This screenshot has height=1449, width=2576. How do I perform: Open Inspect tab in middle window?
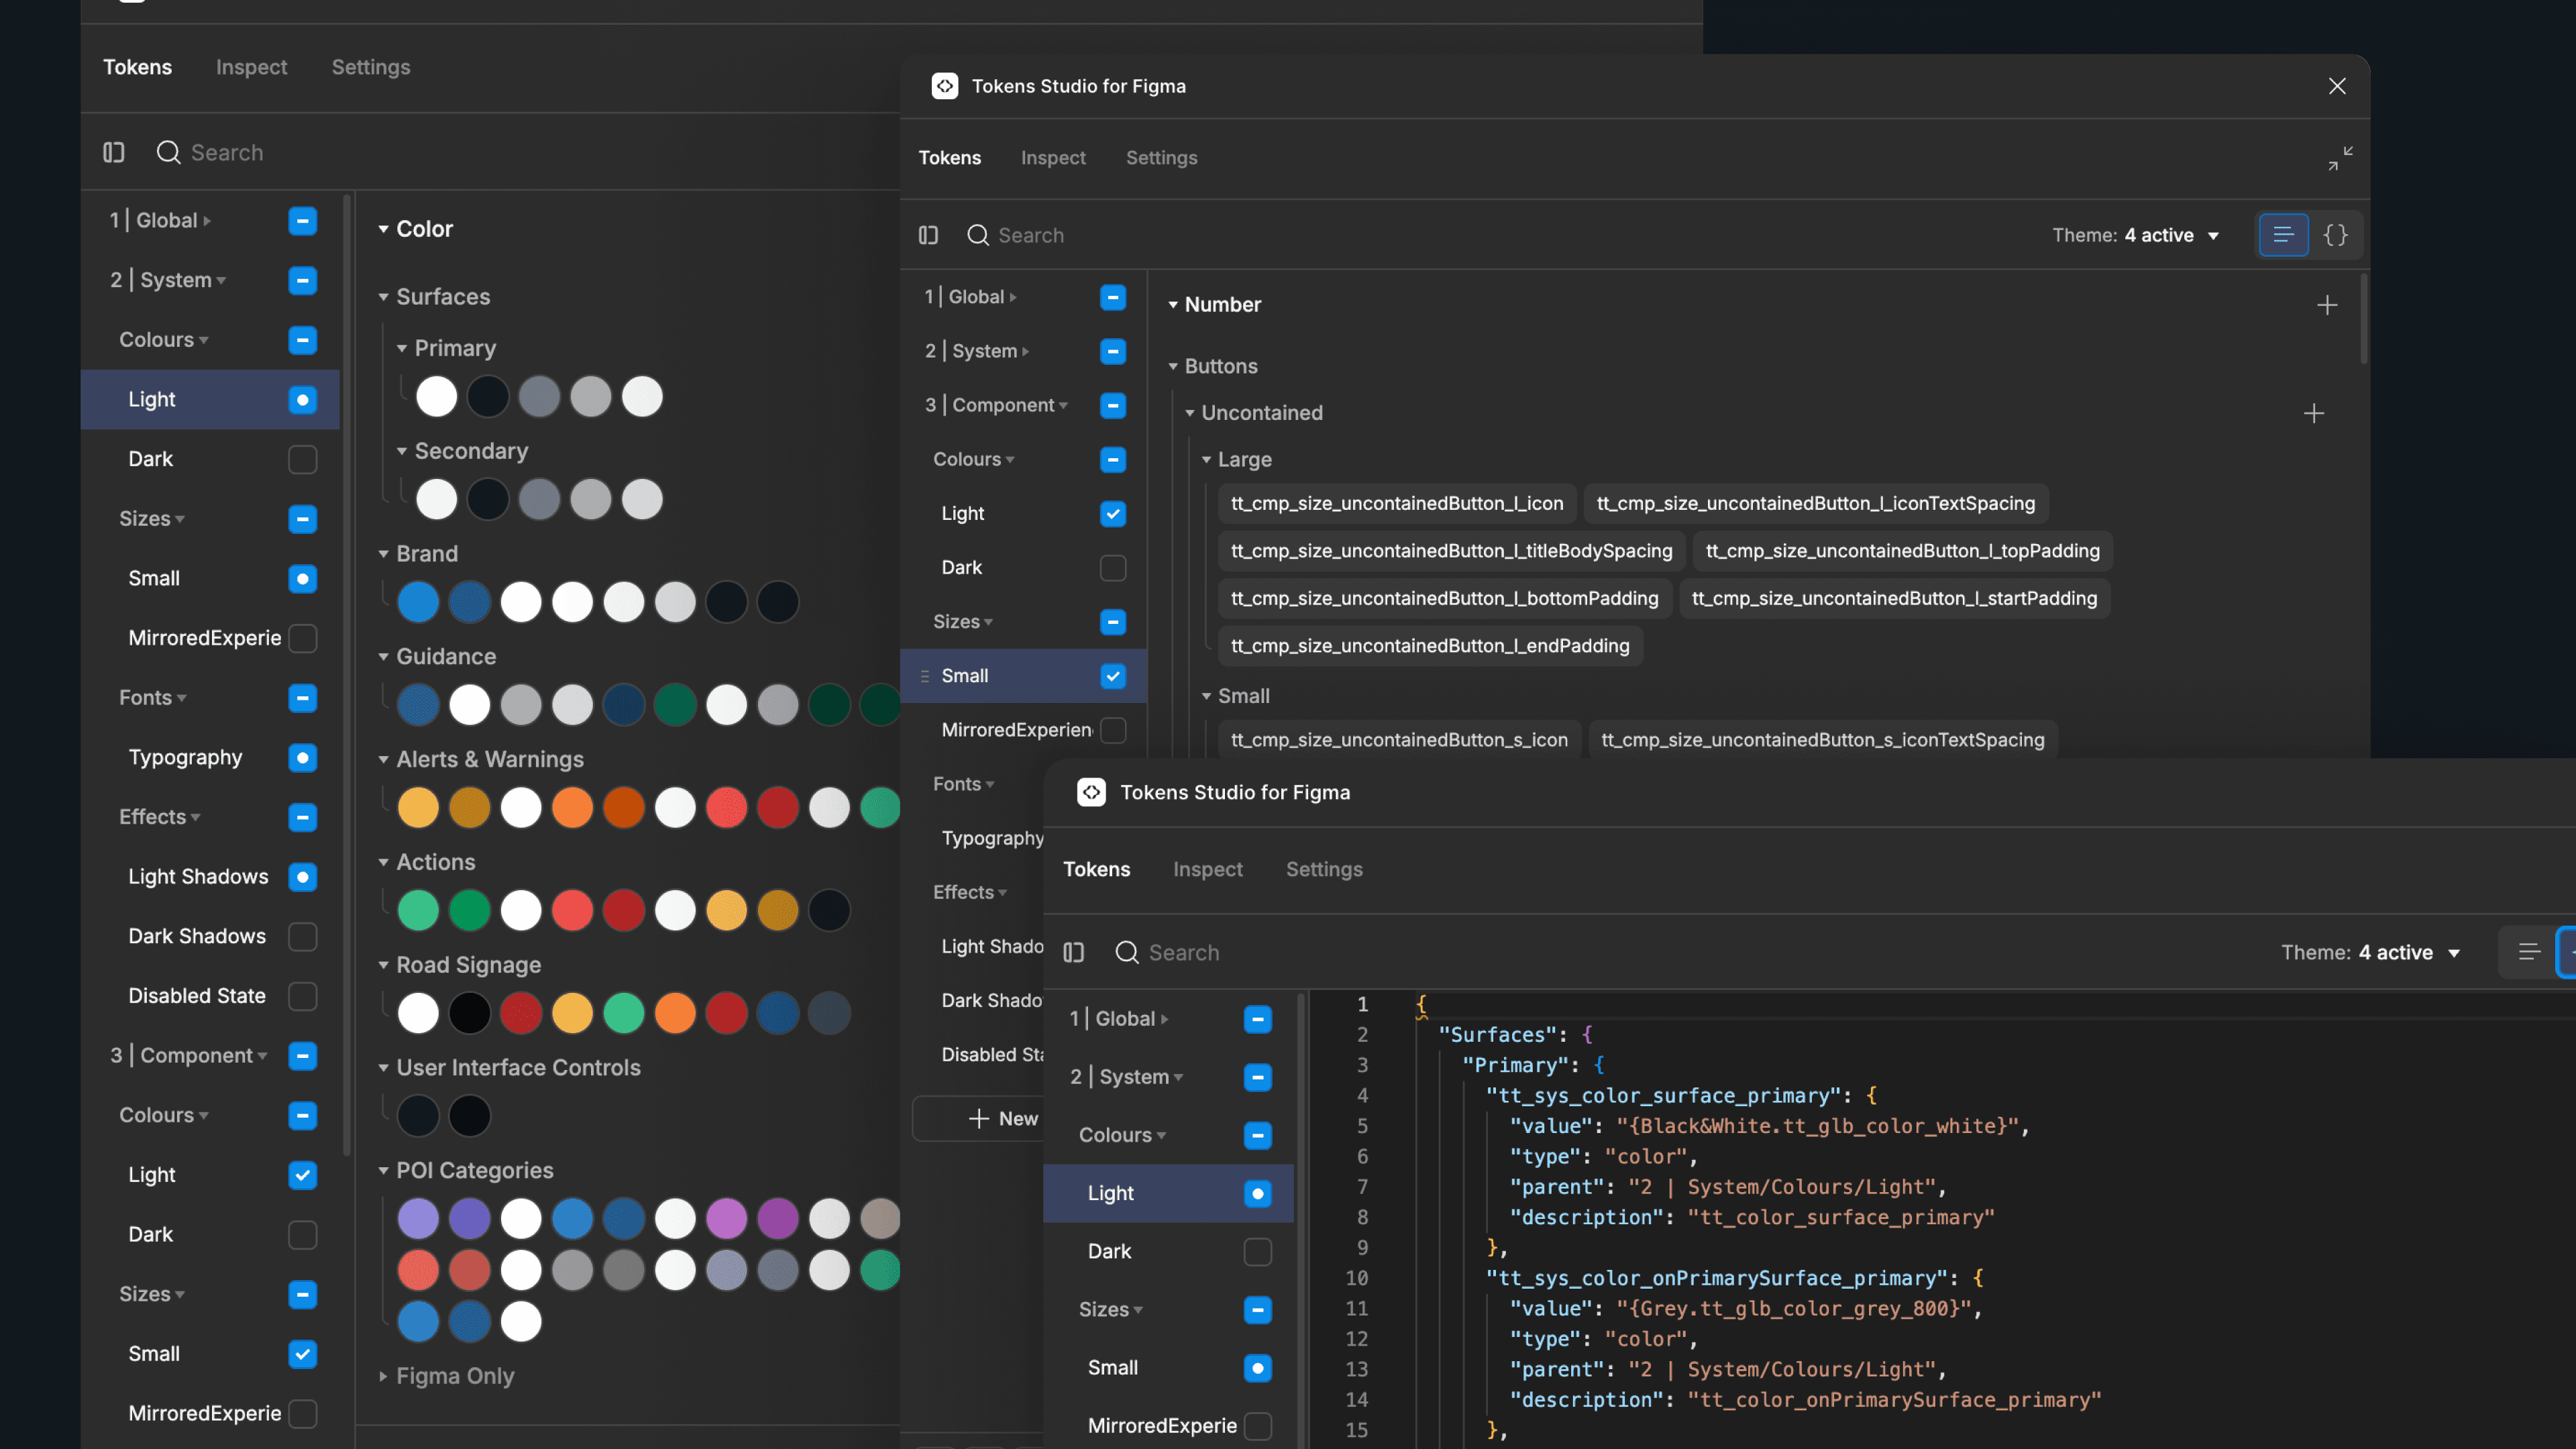(1053, 158)
